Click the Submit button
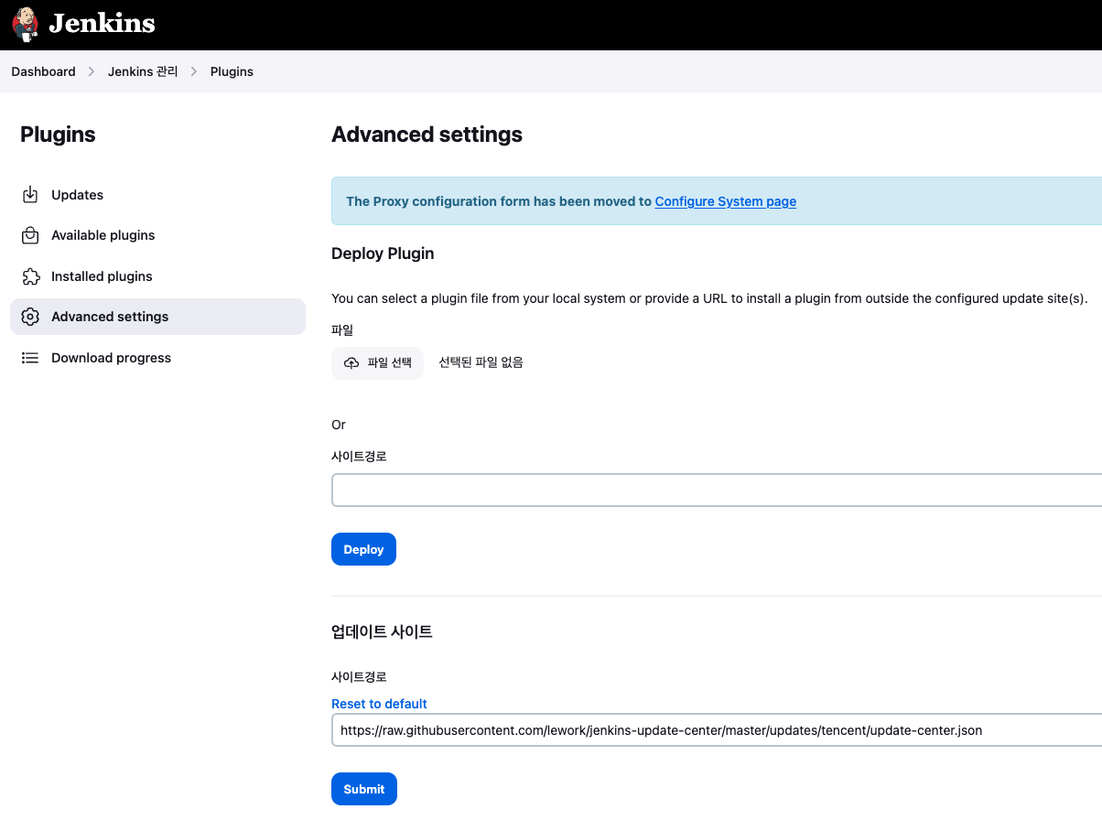This screenshot has height=820, width=1102. coord(364,789)
